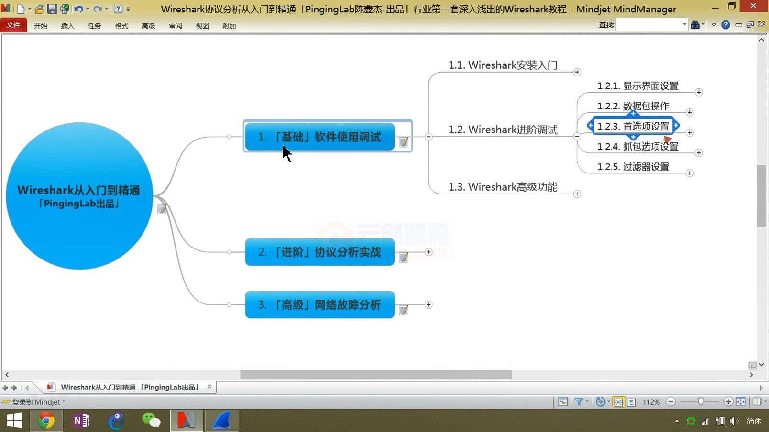Toggle outline view mode in status bar

631,402
